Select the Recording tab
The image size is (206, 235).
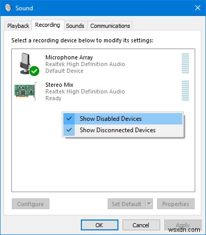pyautogui.click(x=47, y=25)
